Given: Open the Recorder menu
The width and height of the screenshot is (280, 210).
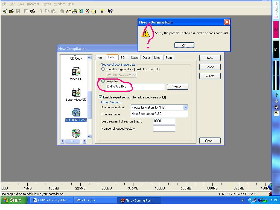Looking at the screenshot, I should click(x=33, y=4).
